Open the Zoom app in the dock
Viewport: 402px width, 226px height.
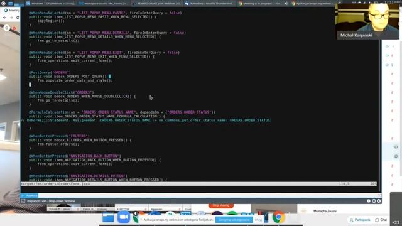(124, 217)
